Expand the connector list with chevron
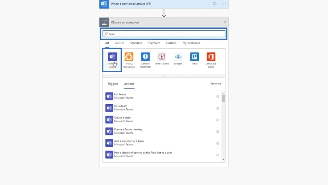 (164, 76)
